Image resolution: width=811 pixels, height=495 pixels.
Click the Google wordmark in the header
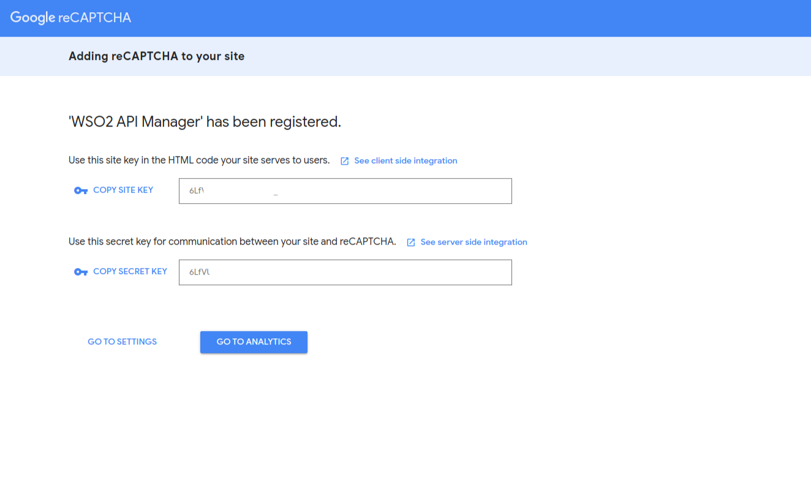click(x=33, y=18)
